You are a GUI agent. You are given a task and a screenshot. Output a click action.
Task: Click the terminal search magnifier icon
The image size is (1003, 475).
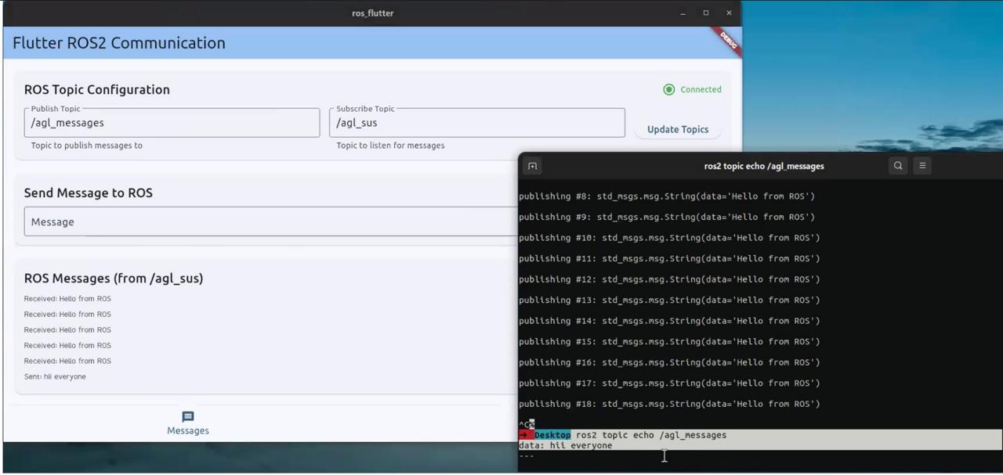tap(898, 166)
